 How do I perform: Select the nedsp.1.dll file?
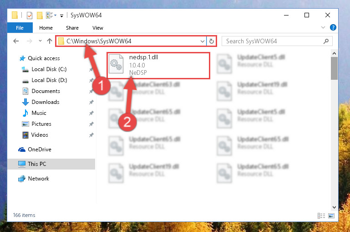158,66
